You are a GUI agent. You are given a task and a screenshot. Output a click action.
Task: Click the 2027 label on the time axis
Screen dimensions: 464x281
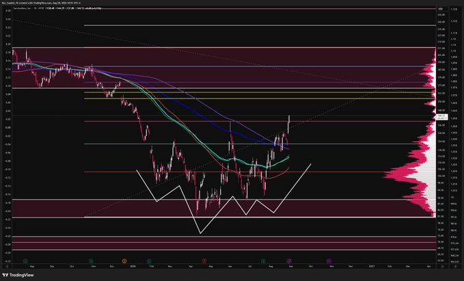372,267
